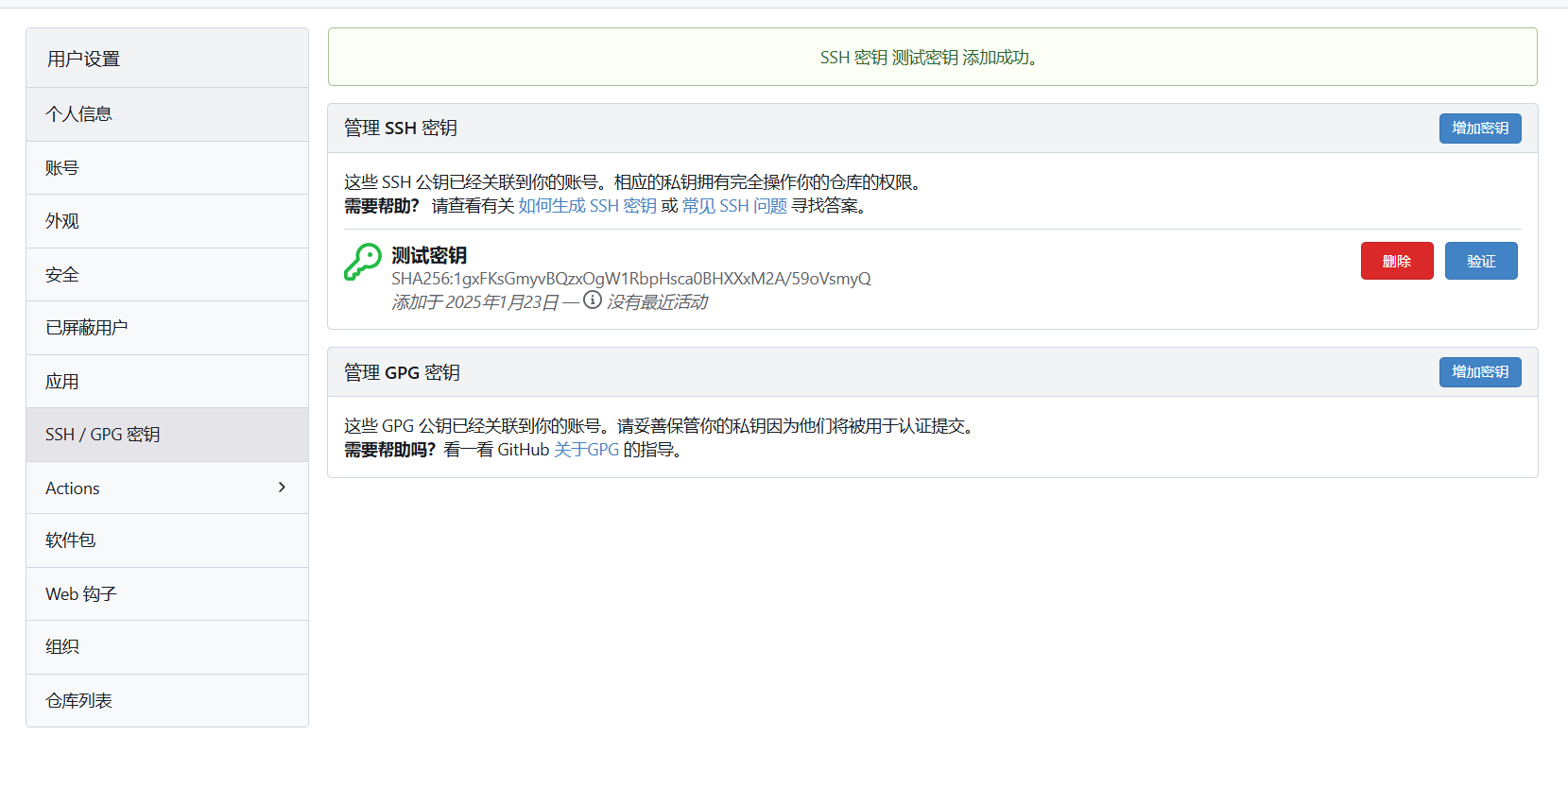The width and height of the screenshot is (1568, 788).
Task: Open the 仓库列表 repository list
Action: [78, 701]
